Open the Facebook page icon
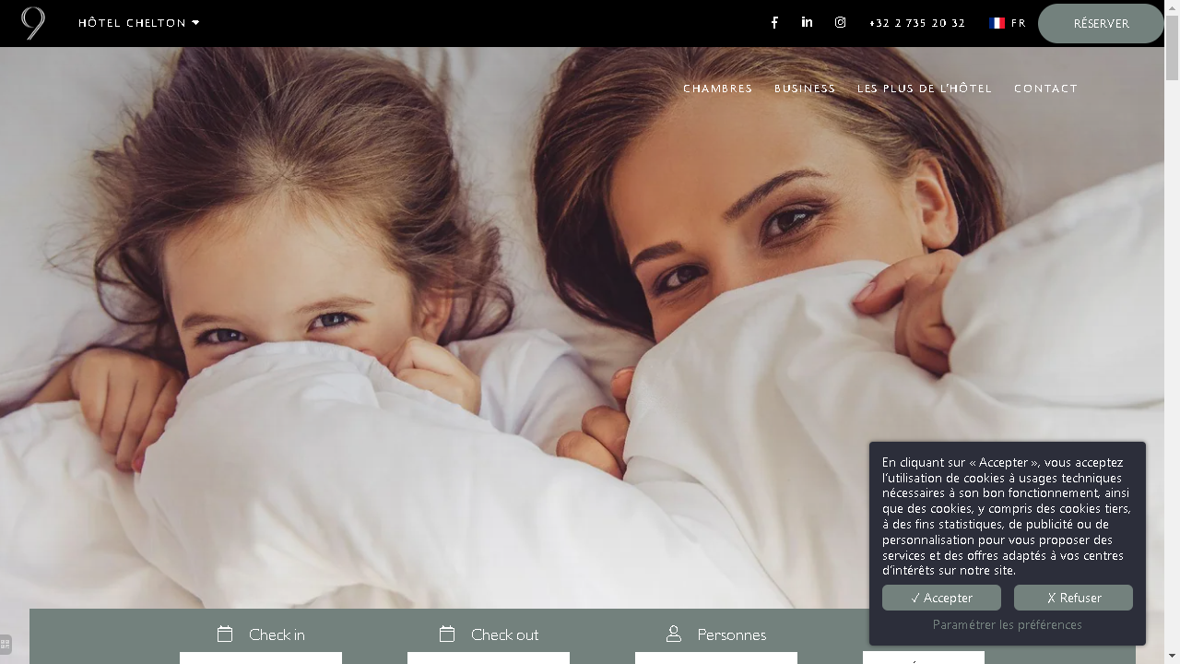This screenshot has width=1180, height=664. click(774, 23)
